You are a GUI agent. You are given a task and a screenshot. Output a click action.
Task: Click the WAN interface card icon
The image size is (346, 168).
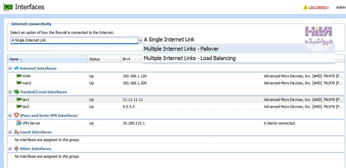pyautogui.click(x=19, y=76)
